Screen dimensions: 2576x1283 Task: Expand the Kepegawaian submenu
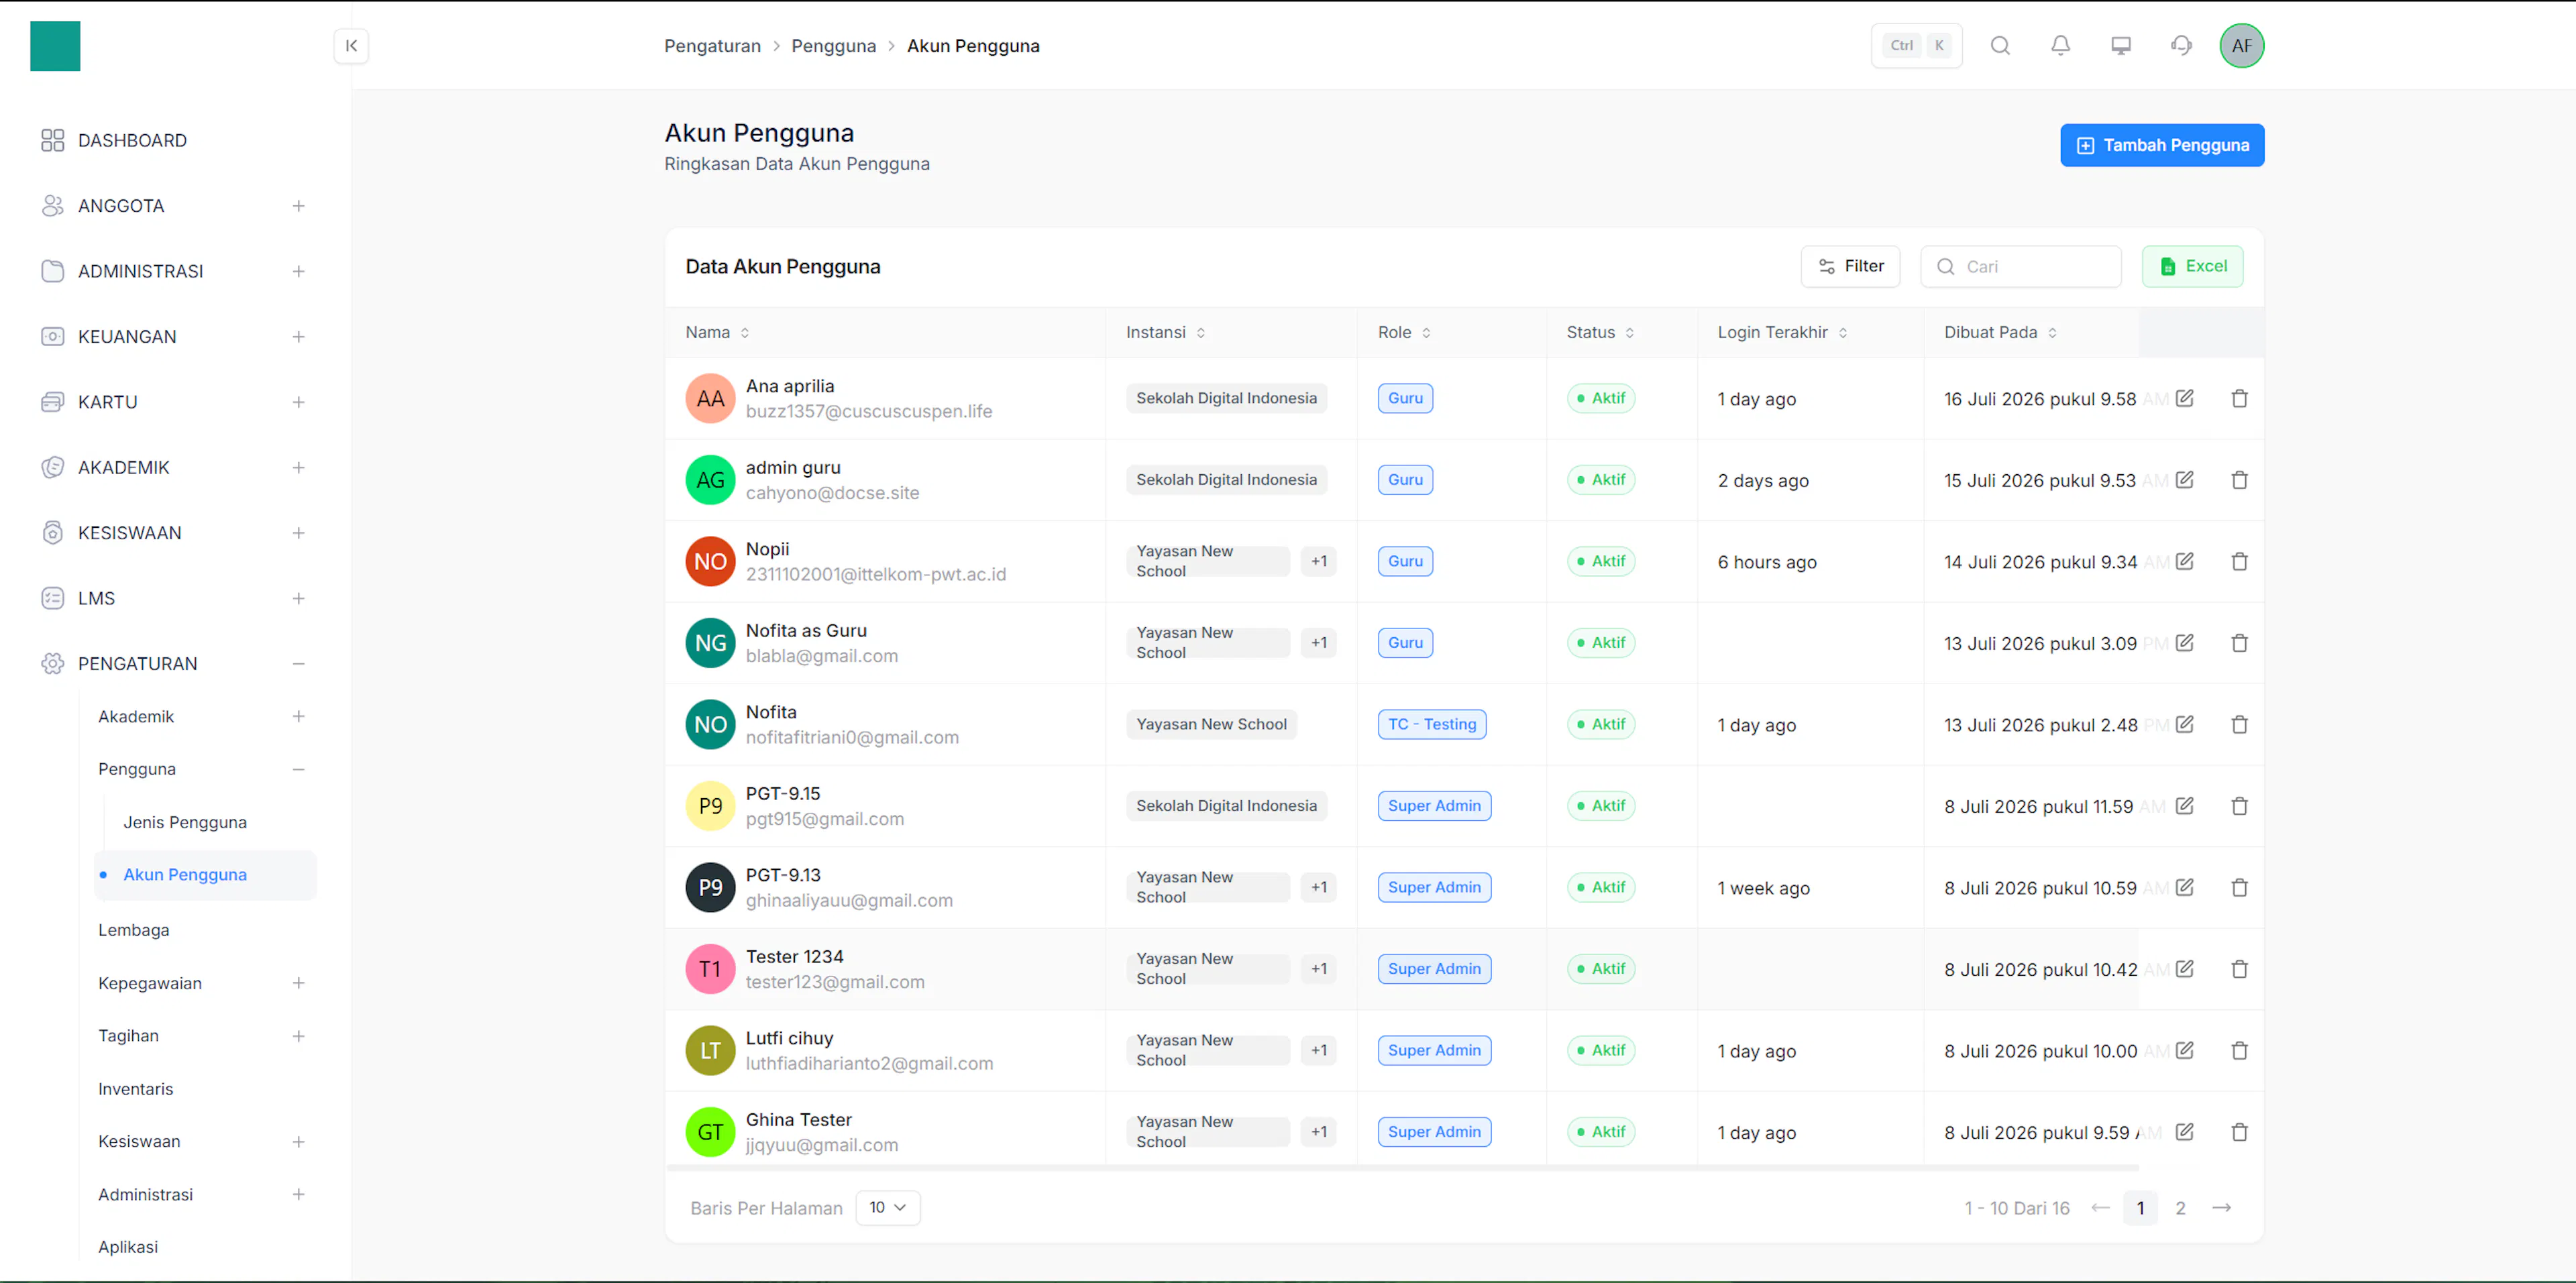tap(298, 984)
